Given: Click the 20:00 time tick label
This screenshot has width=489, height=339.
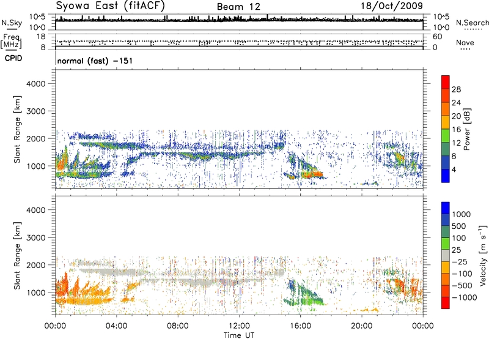Looking at the screenshot, I should click(x=362, y=326).
